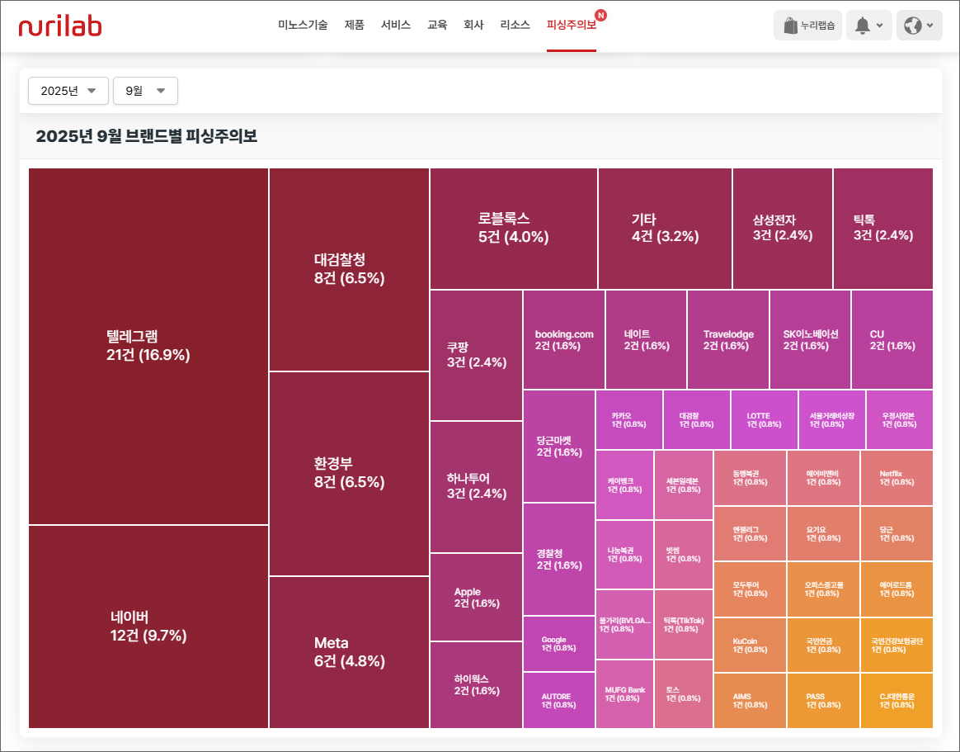
Task: Click the 텔레그램 21건 treemap block
Action: pyautogui.click(x=148, y=346)
